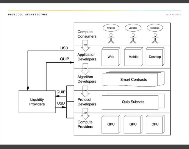Click the QUIP down arrow above Algorithm Developers
The width and height of the screenshot is (189, 149).
[x=85, y=69]
